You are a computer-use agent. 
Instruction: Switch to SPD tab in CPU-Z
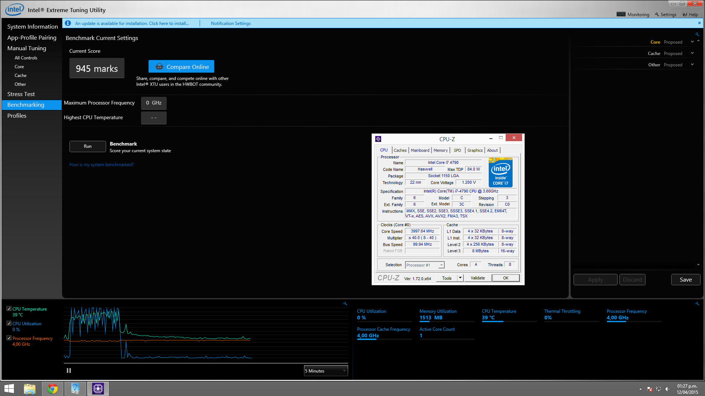pos(457,150)
